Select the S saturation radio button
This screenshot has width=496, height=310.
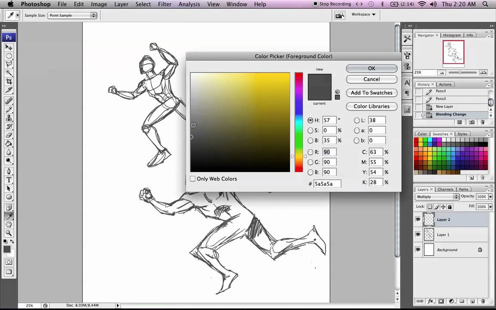pos(310,130)
